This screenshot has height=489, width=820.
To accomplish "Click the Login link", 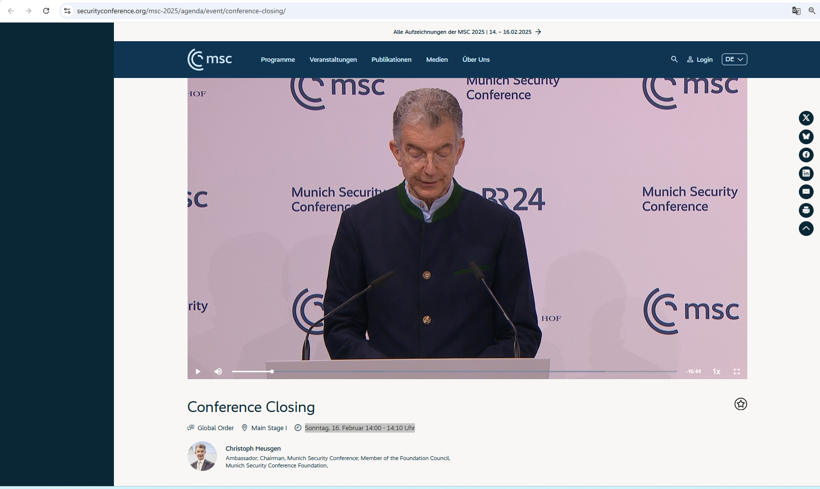I will tap(700, 60).
